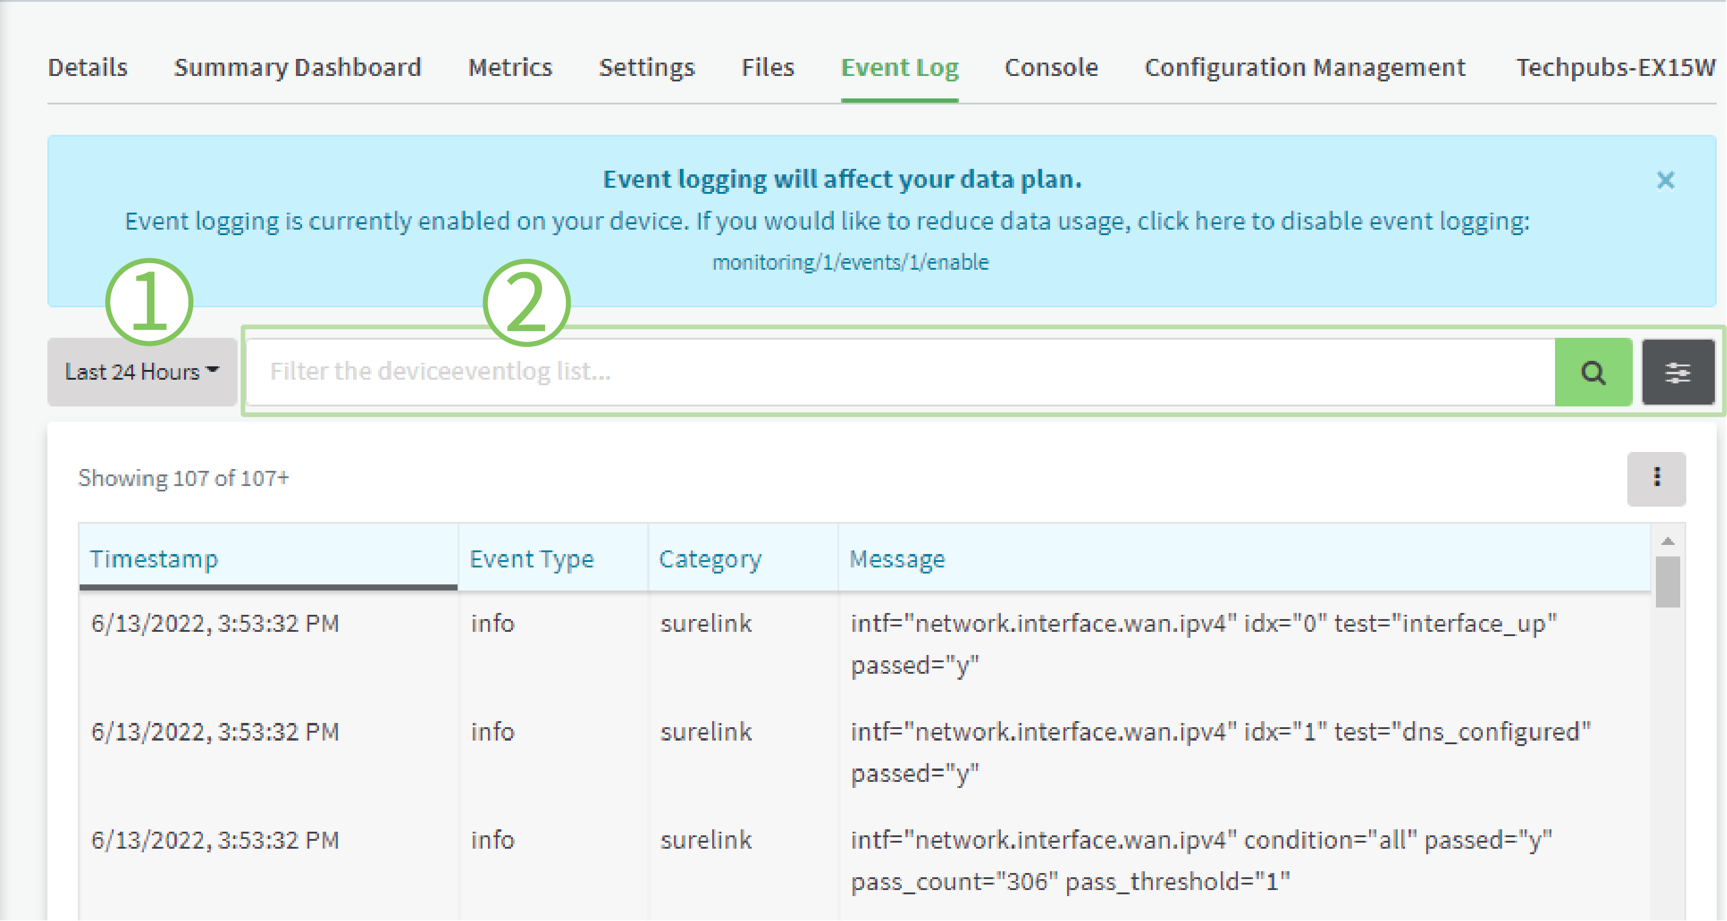Open advanced filter sliders button
Screen dimensions: 1727x921
pos(1677,372)
